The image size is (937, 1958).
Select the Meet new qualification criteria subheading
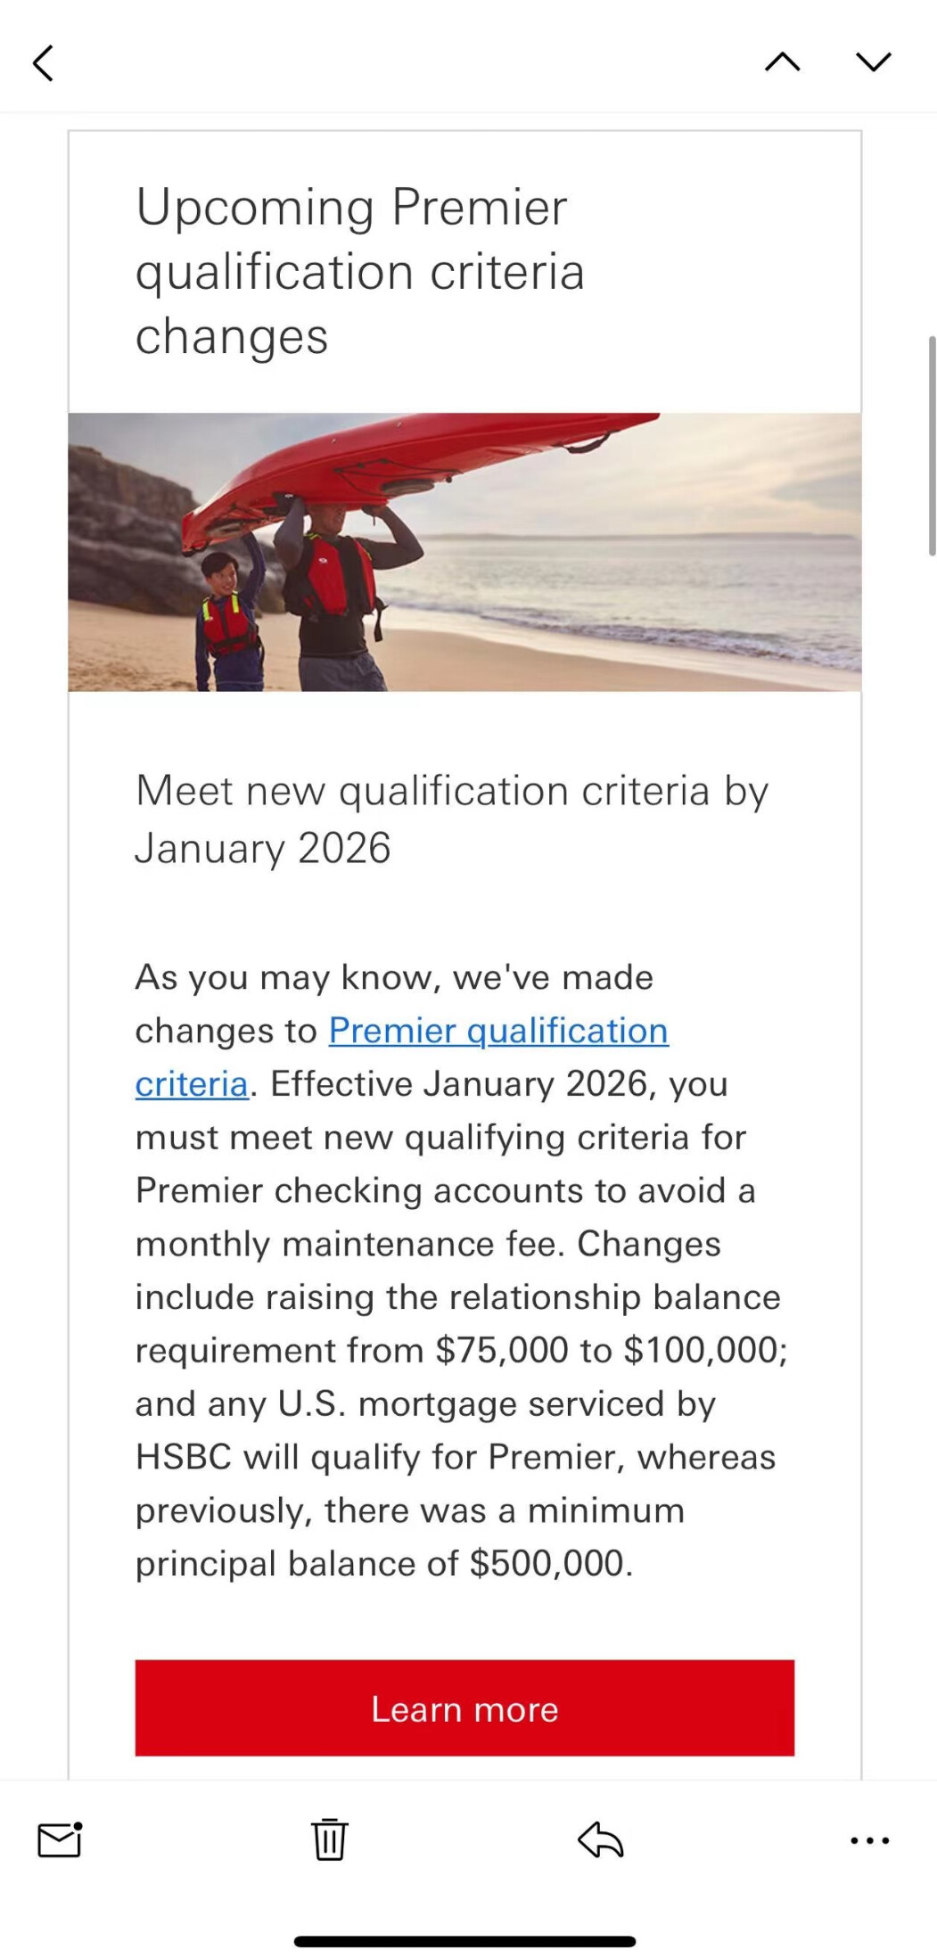coord(451,819)
